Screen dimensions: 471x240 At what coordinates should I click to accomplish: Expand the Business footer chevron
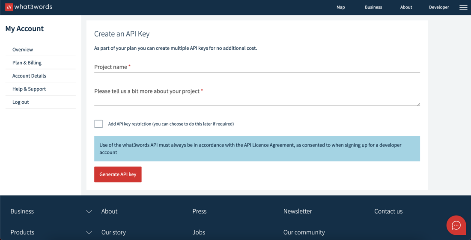click(89, 211)
